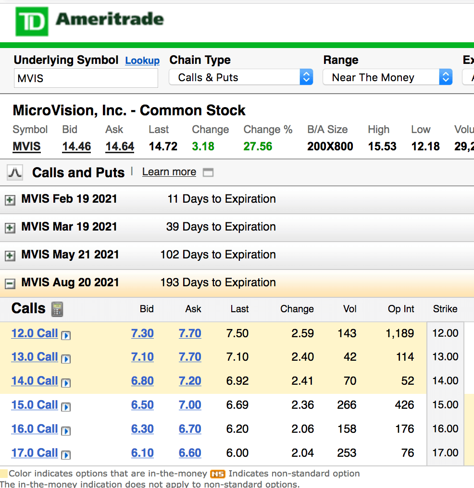The width and height of the screenshot is (474, 488).
Task: Click the 7.00 ask for 15.0 Call
Action: (190, 404)
